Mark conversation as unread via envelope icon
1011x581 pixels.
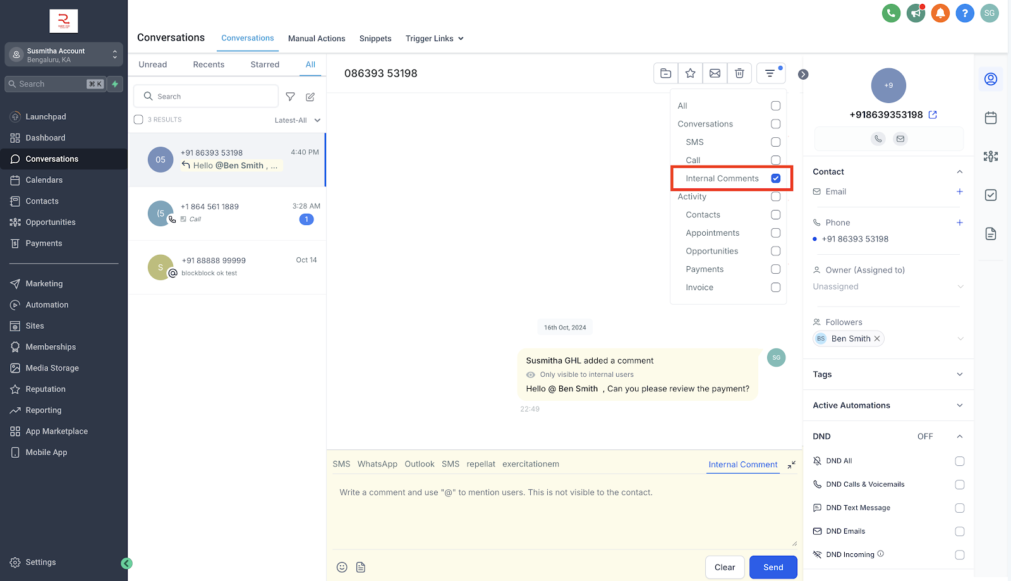point(715,73)
